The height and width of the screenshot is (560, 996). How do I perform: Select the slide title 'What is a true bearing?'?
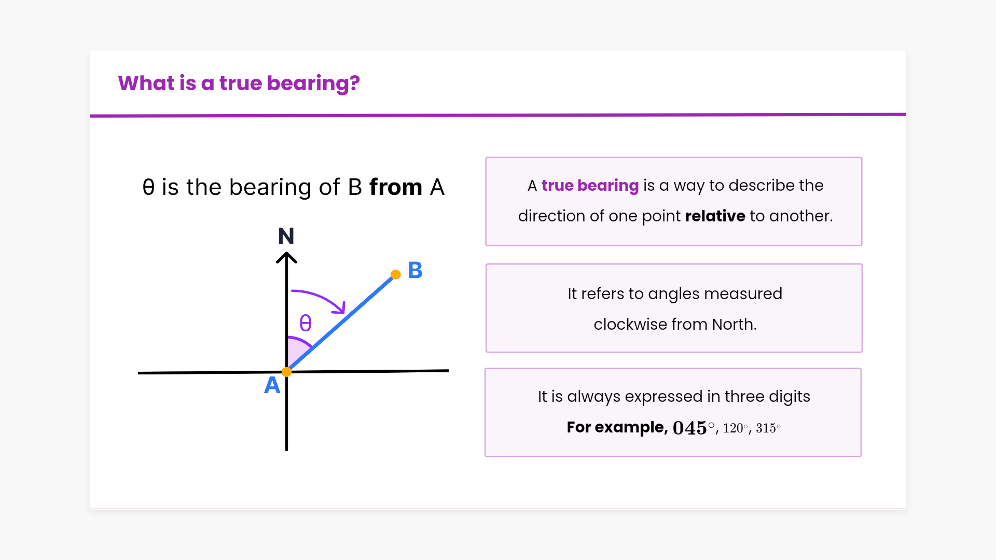(x=239, y=83)
